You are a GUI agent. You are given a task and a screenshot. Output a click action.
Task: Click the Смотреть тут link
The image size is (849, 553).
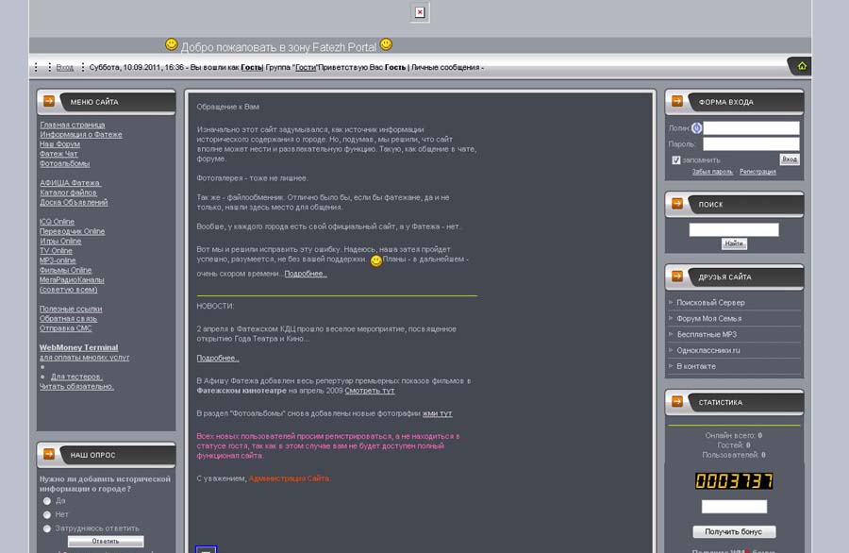[370, 391]
